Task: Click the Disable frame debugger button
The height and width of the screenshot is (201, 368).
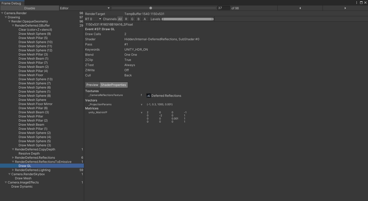Action: click(x=29, y=8)
